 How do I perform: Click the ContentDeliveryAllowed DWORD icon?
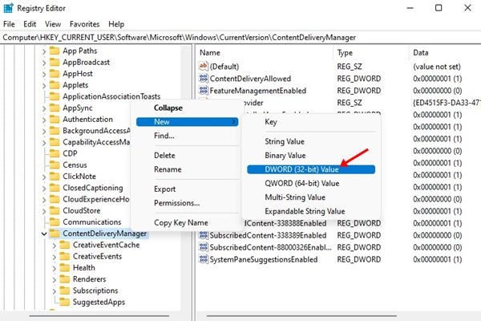[203, 79]
